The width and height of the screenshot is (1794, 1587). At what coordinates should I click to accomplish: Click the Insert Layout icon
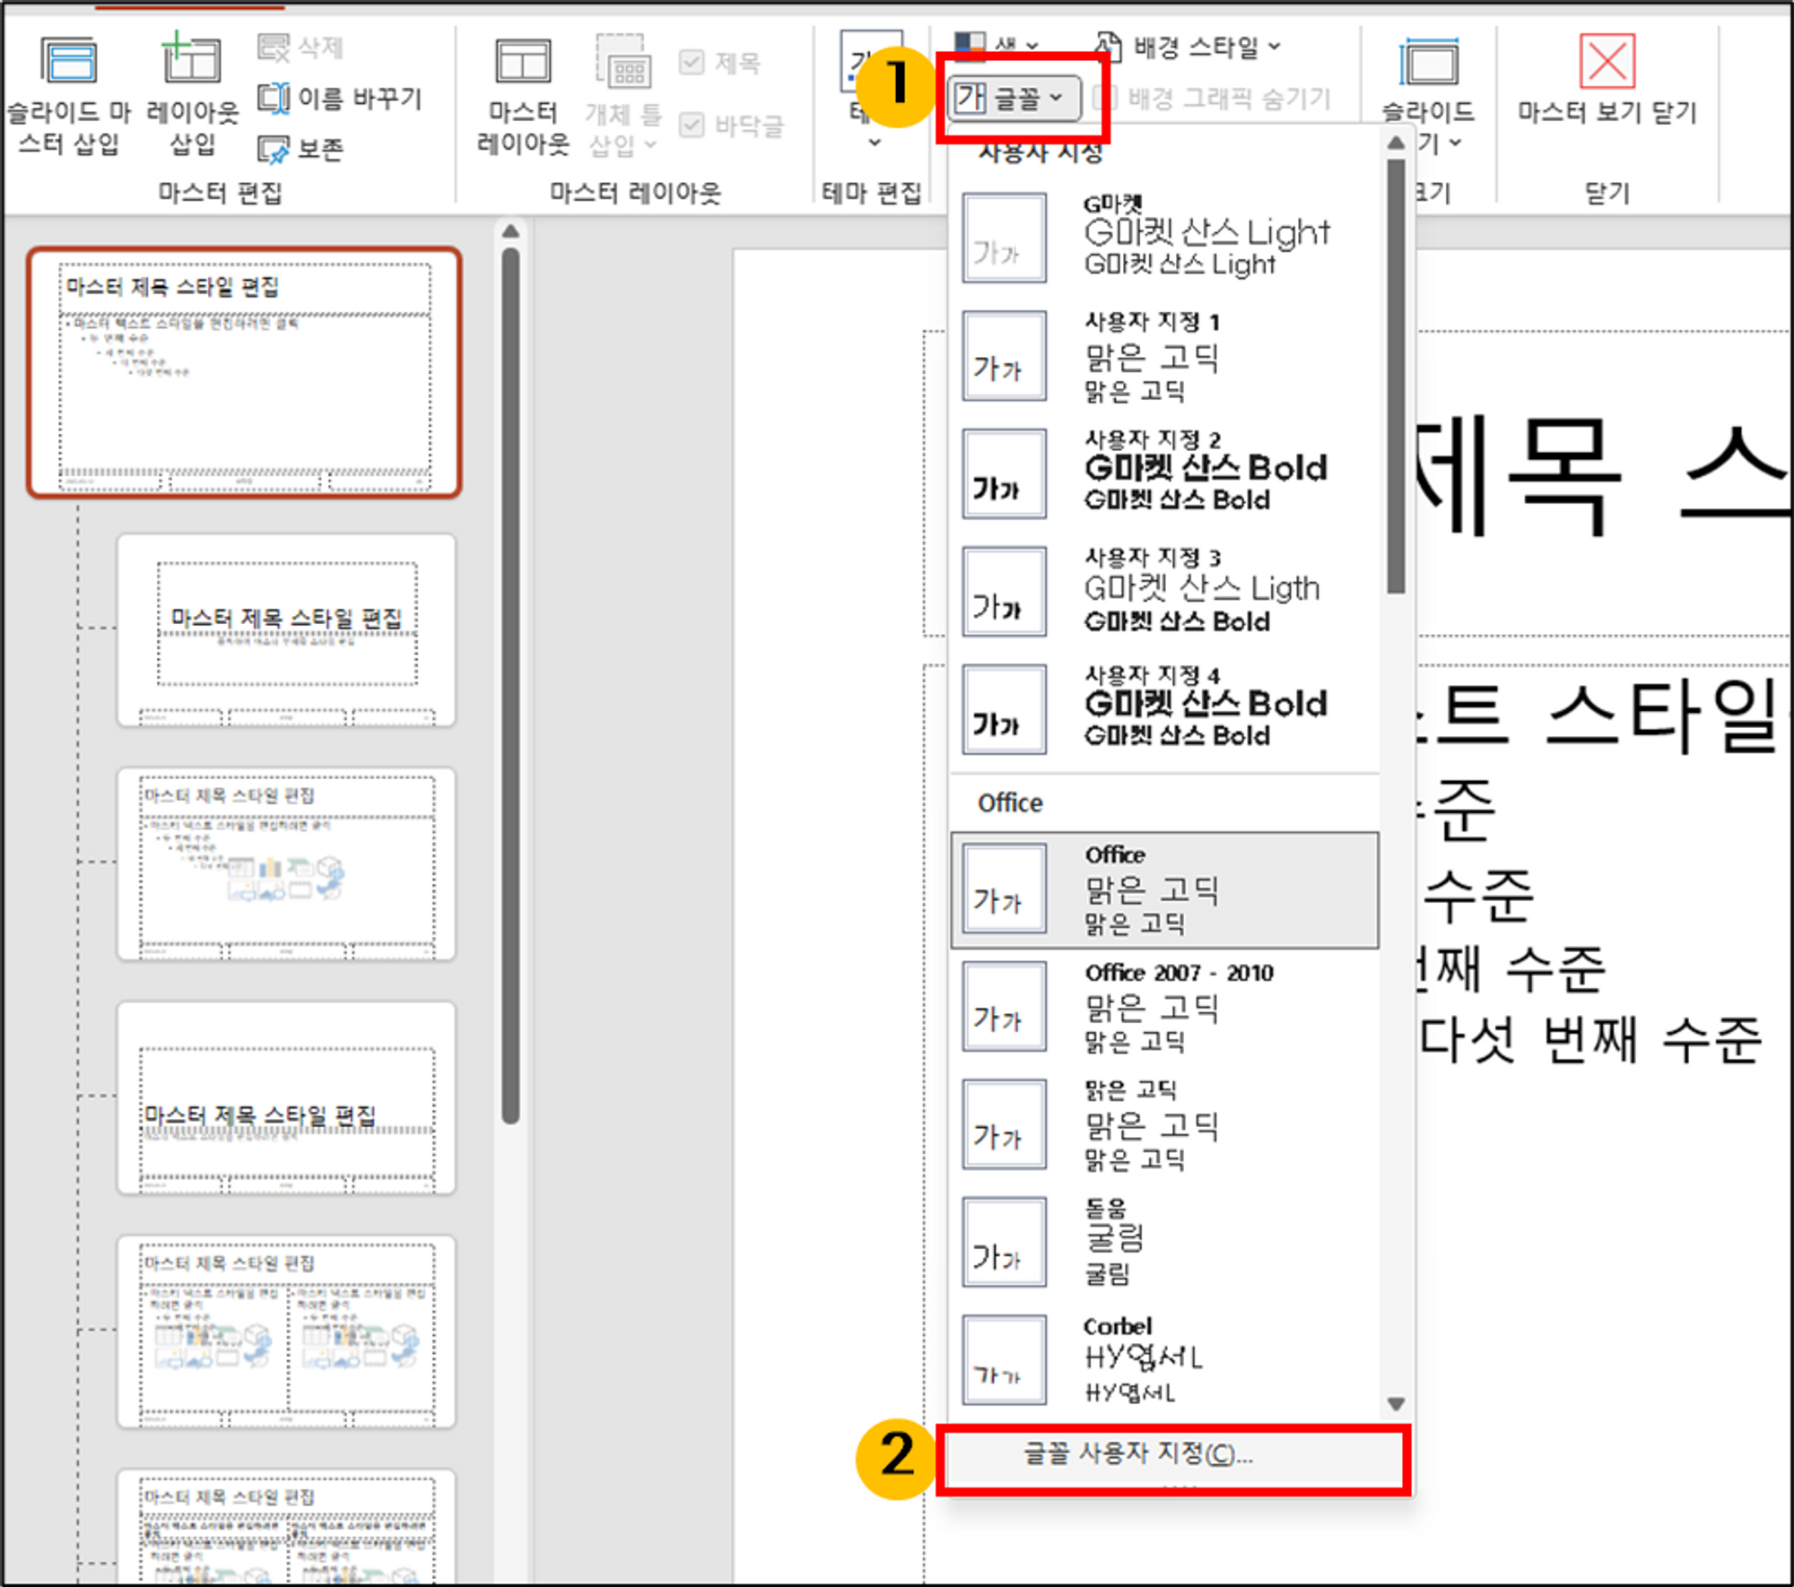coord(191,61)
